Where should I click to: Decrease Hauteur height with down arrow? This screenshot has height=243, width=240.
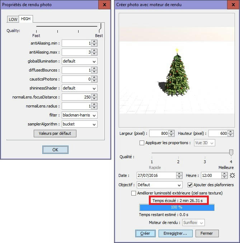pos(231,135)
